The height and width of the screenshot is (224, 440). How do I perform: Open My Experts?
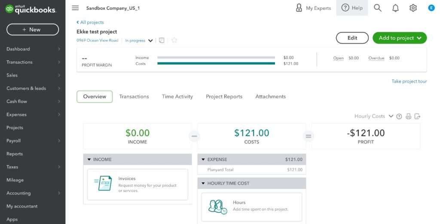tap(313, 8)
